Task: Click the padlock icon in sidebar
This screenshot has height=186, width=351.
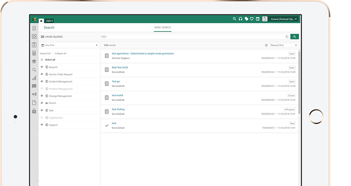Action: 34,111
